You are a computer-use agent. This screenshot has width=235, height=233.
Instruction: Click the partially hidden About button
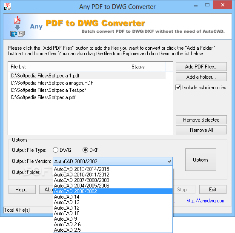coord(46,190)
